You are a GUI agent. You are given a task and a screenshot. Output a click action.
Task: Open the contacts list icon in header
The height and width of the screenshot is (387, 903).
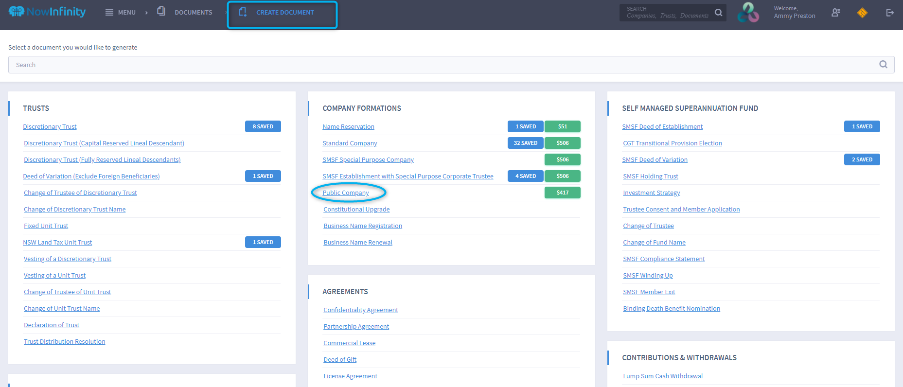835,13
